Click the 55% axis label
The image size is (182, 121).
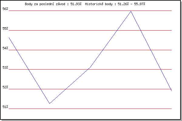5,28
